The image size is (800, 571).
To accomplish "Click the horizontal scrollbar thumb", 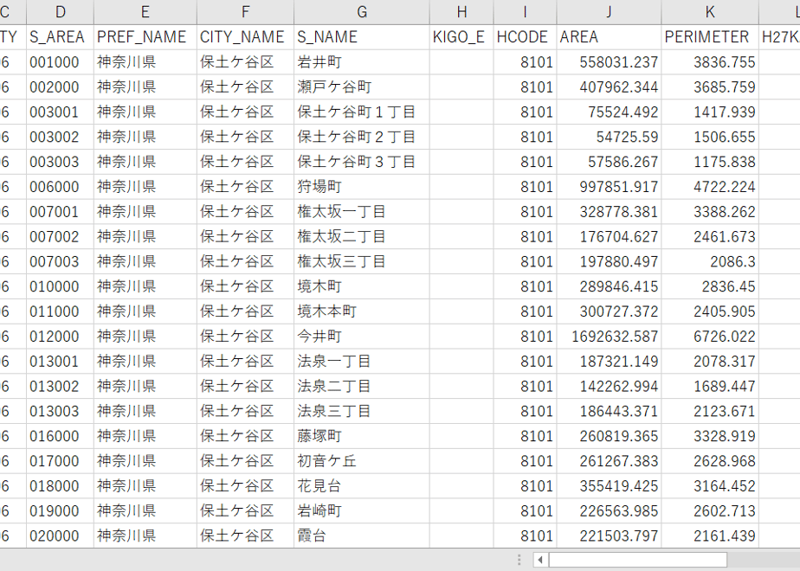I will coord(638,560).
